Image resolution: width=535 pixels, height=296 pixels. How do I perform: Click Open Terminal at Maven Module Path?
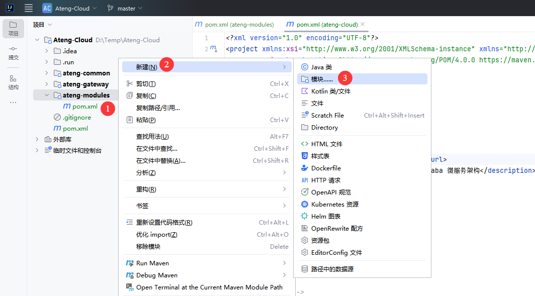pos(209,287)
